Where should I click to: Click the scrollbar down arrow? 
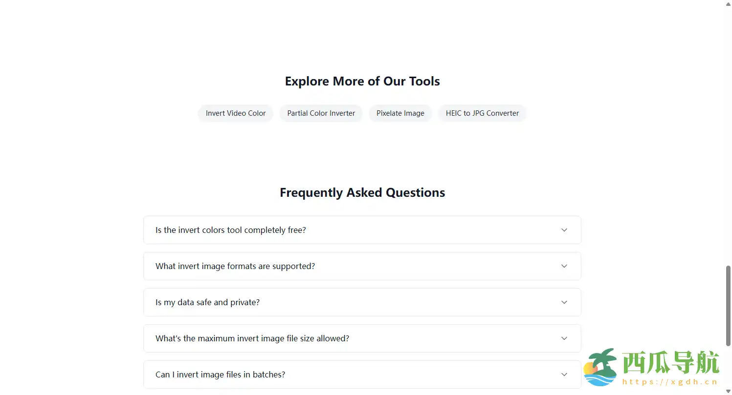[728, 392]
